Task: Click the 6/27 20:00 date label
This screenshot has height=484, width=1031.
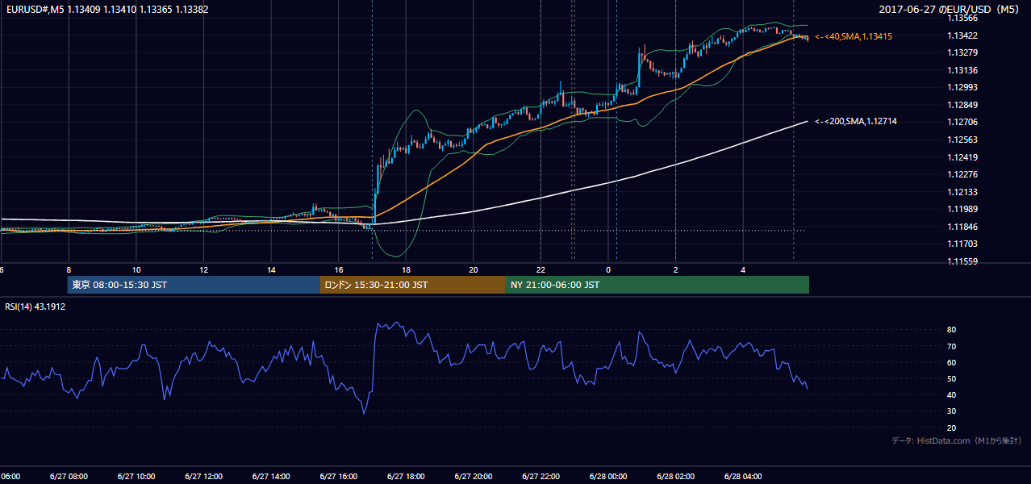Action: click(x=473, y=476)
